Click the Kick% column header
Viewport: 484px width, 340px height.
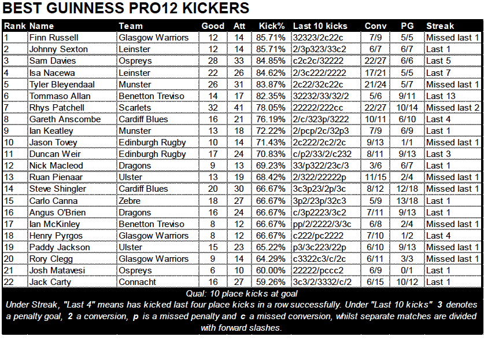271,26
